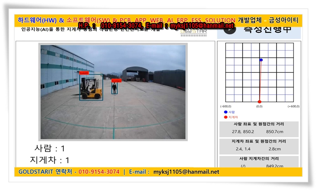This screenshot has width=316, height=190.
Task: Click the 850.7cm distance value
Action: coord(275,132)
